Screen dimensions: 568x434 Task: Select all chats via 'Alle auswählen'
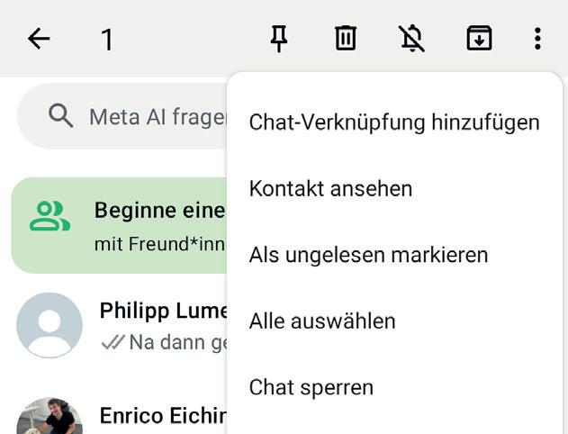pyautogui.click(x=322, y=321)
